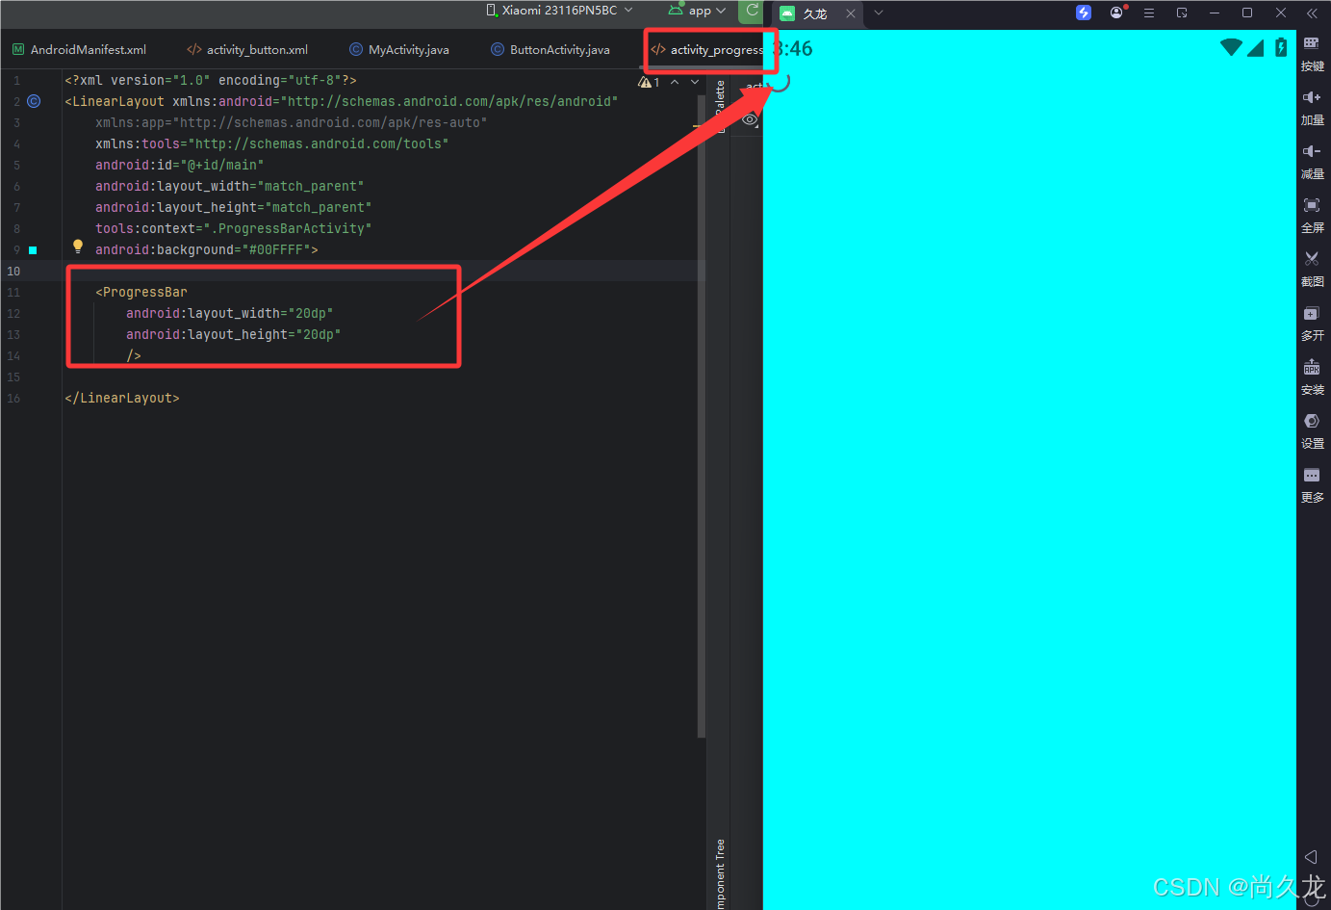The width and height of the screenshot is (1331, 910).
Task: Click the cyan color swatch in line 9 gutter
Action: pyautogui.click(x=33, y=250)
